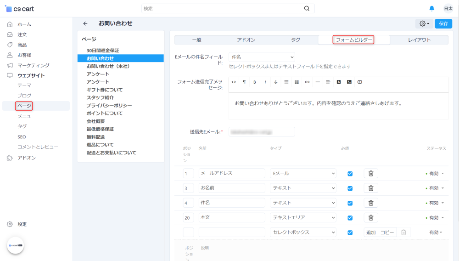This screenshot has width=459, height=261.
Task: Open the 日本 language selector
Action: [448, 8]
